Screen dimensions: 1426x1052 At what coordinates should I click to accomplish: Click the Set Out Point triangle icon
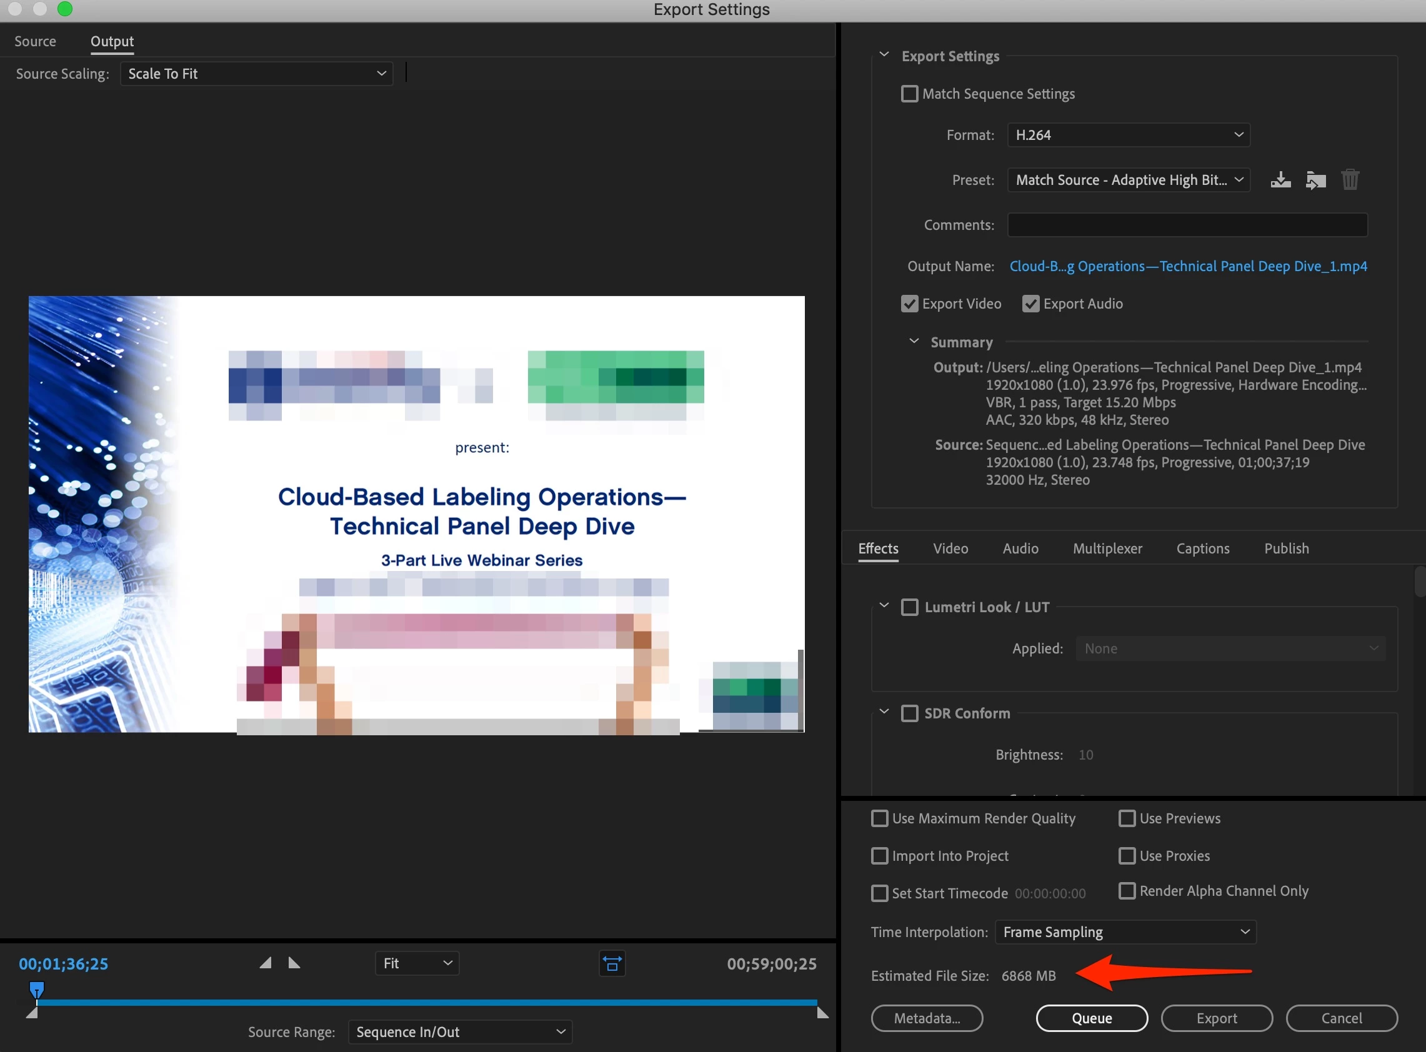[x=294, y=963]
